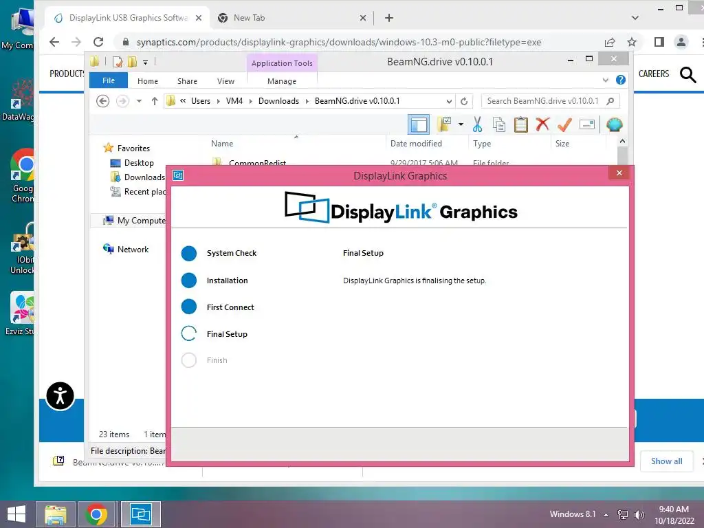
Task: Collapse the Explorer ribbon chevron
Action: tap(605, 80)
